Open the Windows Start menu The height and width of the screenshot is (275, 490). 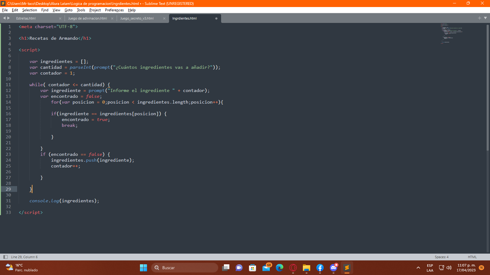point(143,268)
